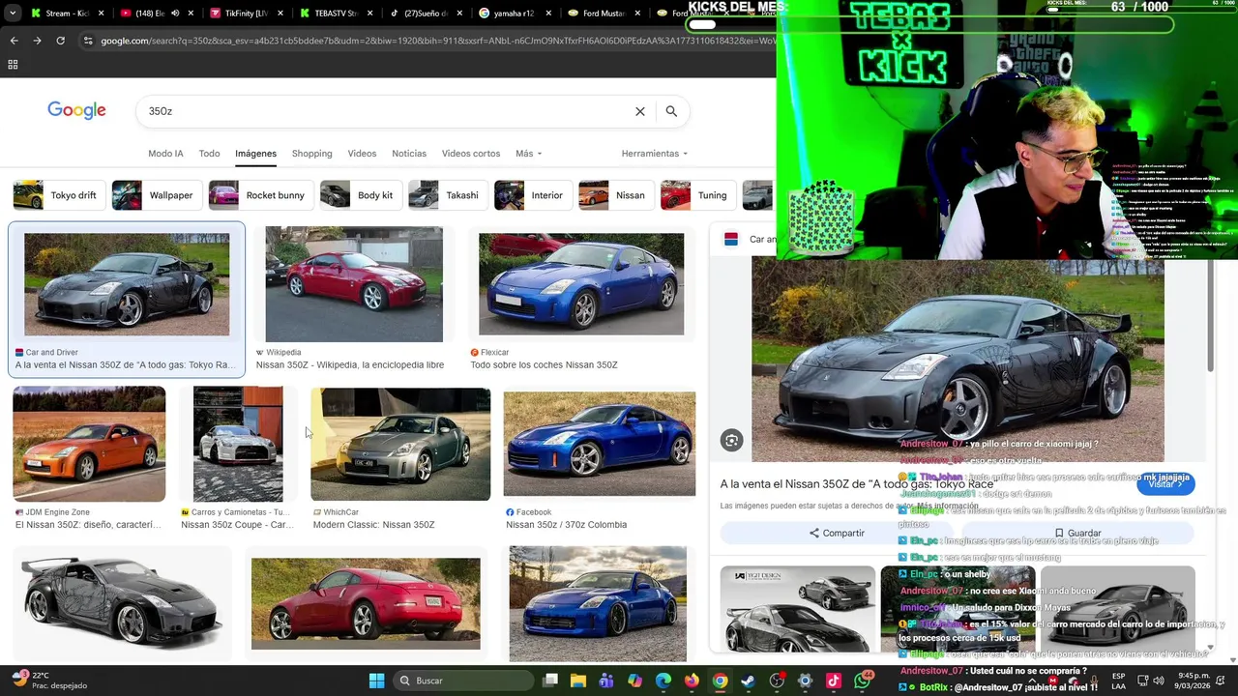Click the preview panel vertical scrollbar
Image resolution: width=1238 pixels, height=696 pixels.
point(1210,314)
